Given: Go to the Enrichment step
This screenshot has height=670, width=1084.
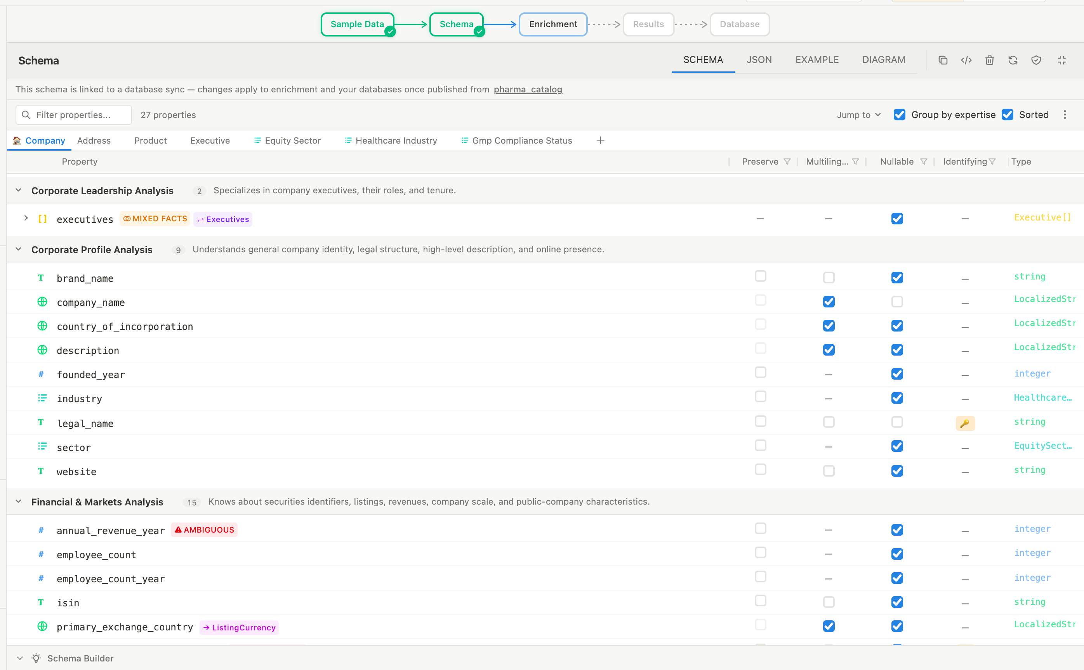Looking at the screenshot, I should click(553, 24).
